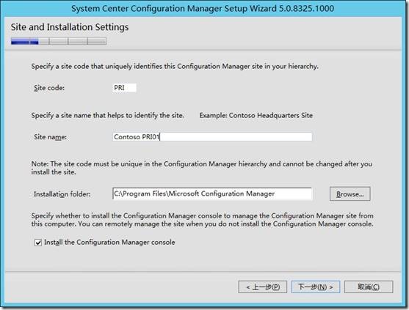Viewport: 409px width, 310px height.
Task: Click the 'Site code:' label
Action: click(49, 88)
